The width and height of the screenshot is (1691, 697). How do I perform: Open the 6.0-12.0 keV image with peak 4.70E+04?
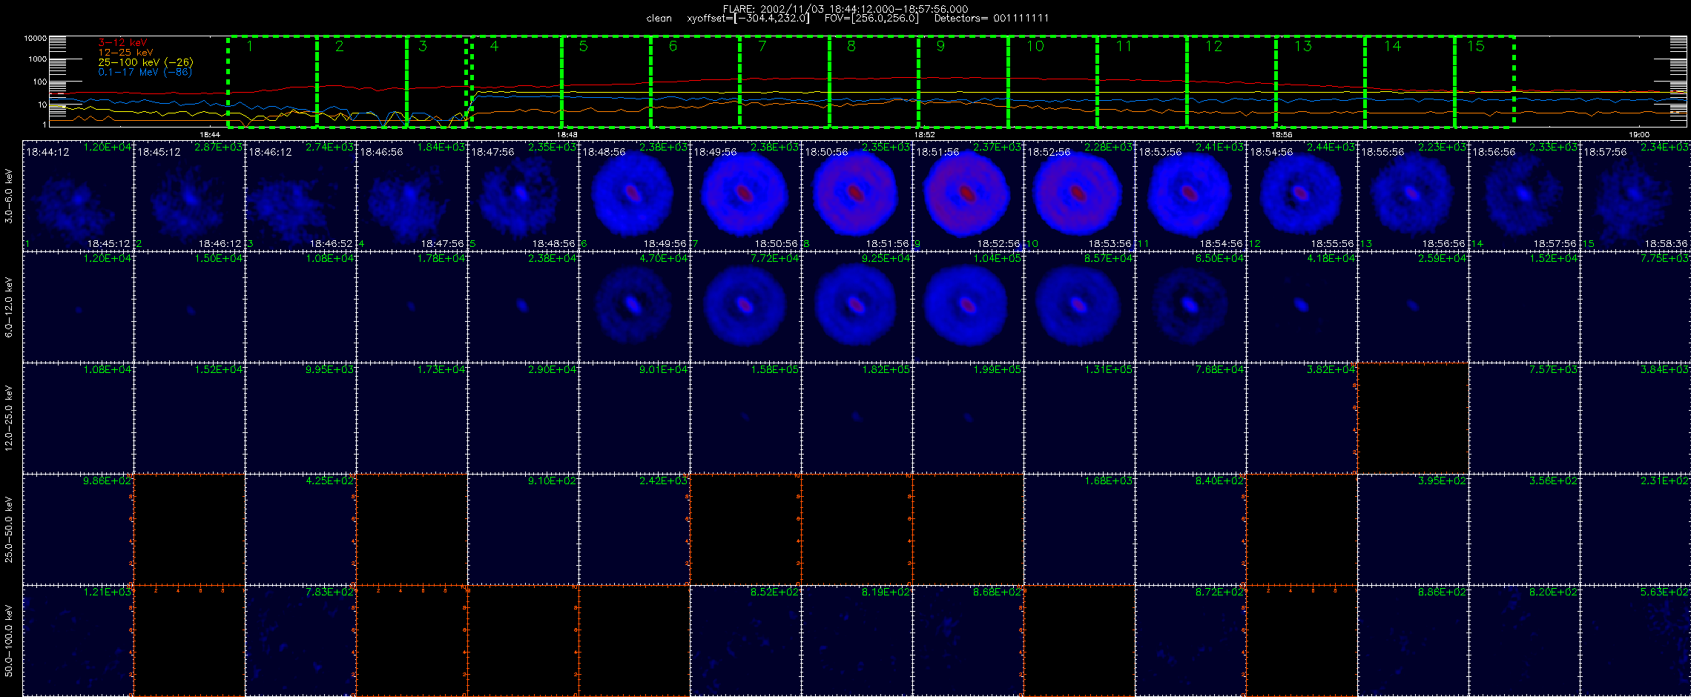(x=634, y=307)
